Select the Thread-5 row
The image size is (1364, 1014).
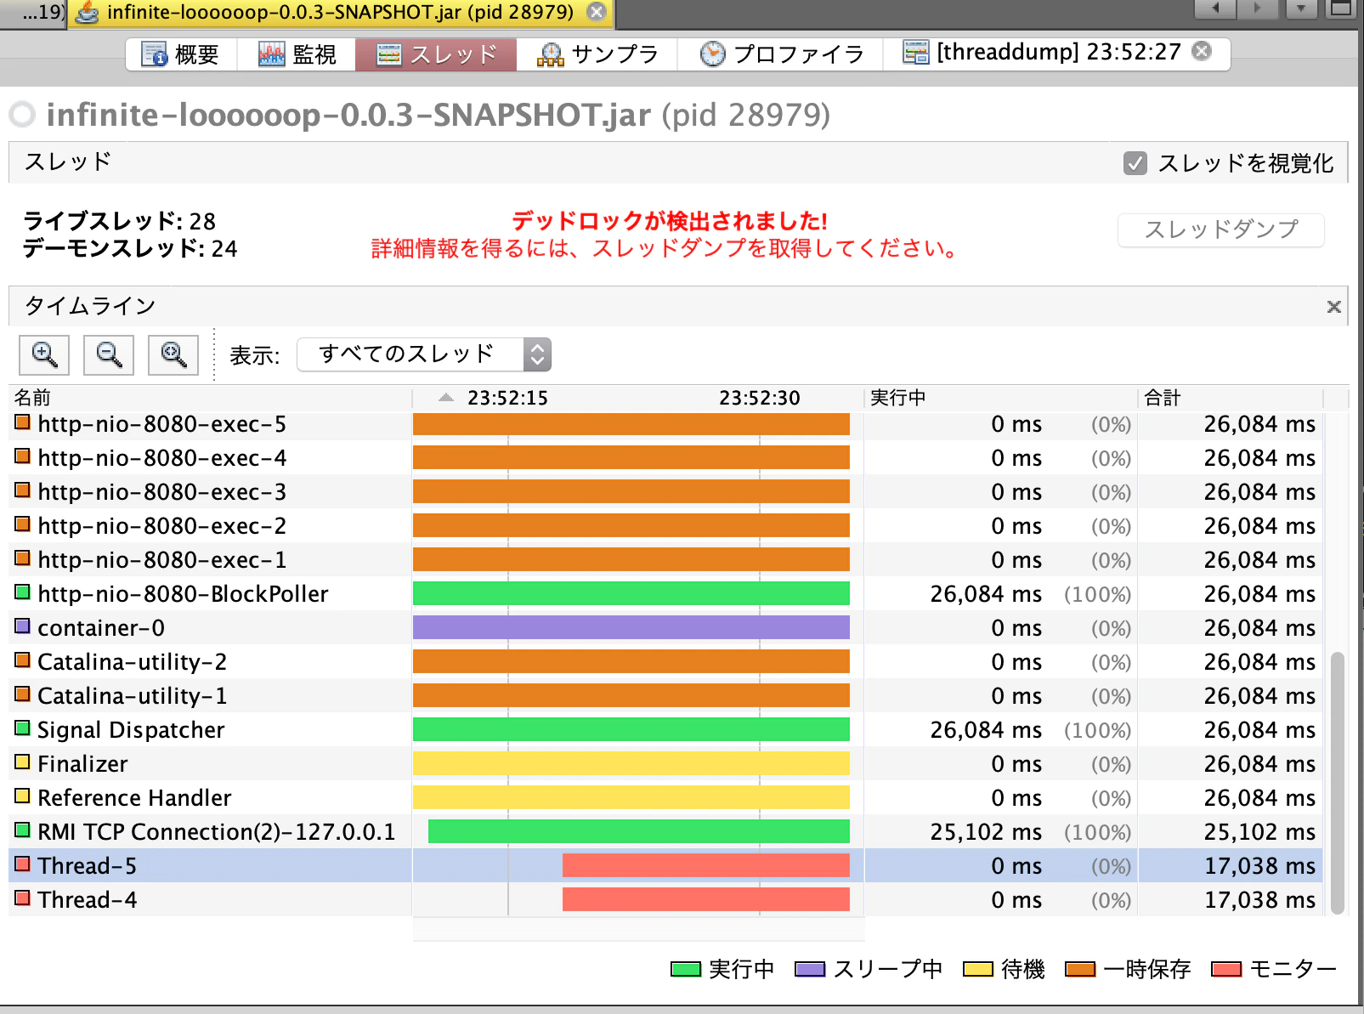(665, 865)
